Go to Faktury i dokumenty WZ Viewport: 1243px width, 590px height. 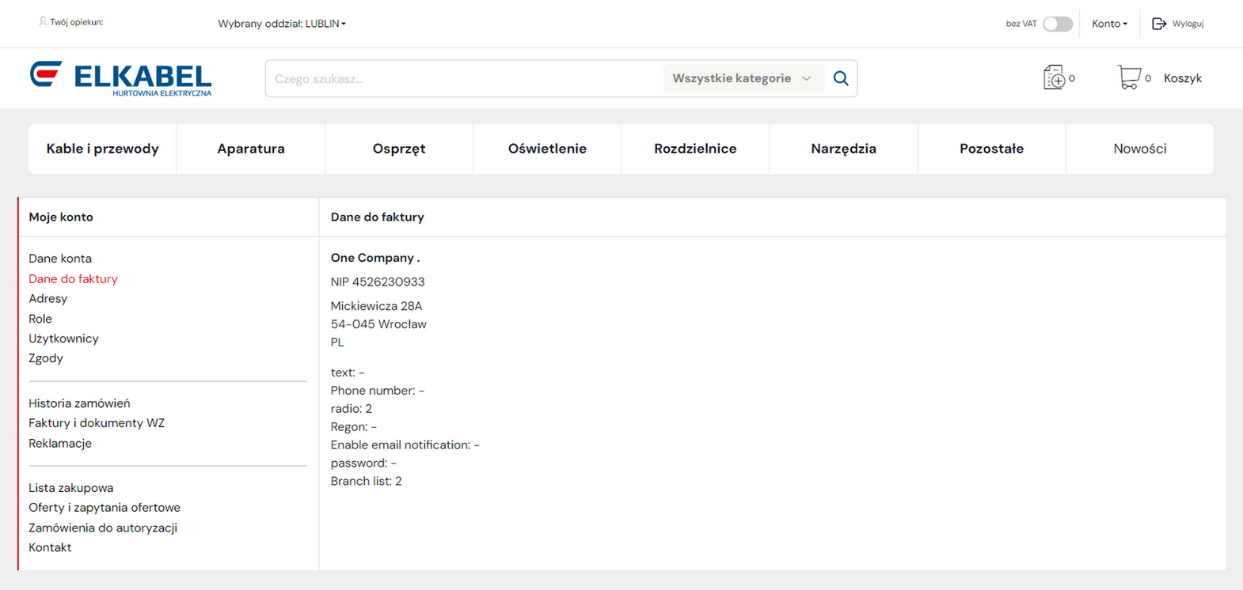tap(97, 423)
